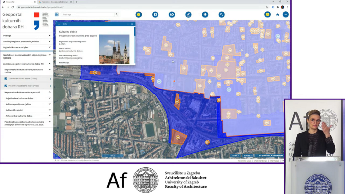
Task: Open the yellow info icon beside home
Action: [268, 15]
